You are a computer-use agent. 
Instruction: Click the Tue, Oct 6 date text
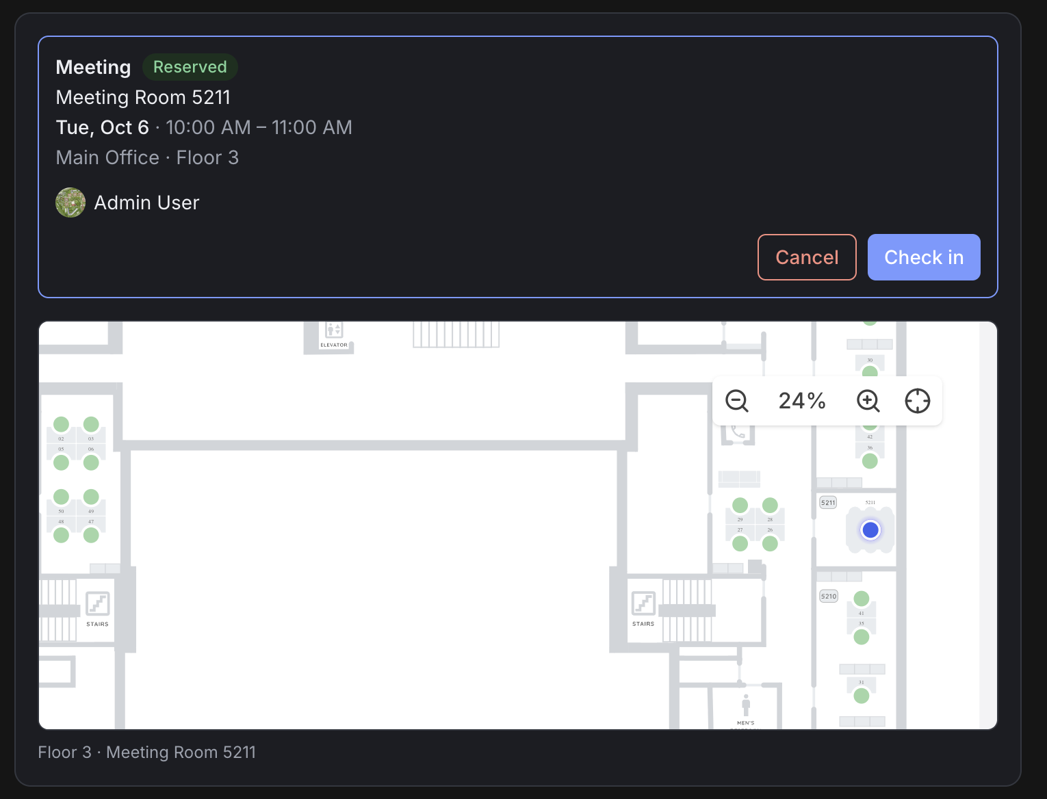(103, 127)
